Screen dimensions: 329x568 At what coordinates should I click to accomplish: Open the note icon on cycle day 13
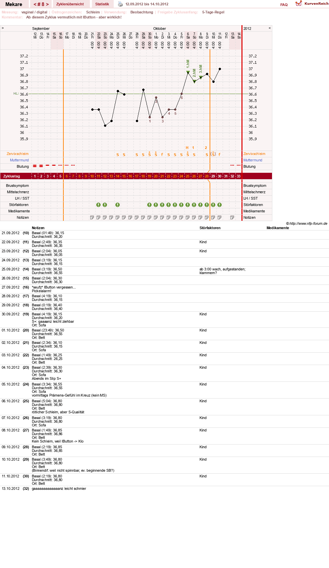[x=111, y=217]
